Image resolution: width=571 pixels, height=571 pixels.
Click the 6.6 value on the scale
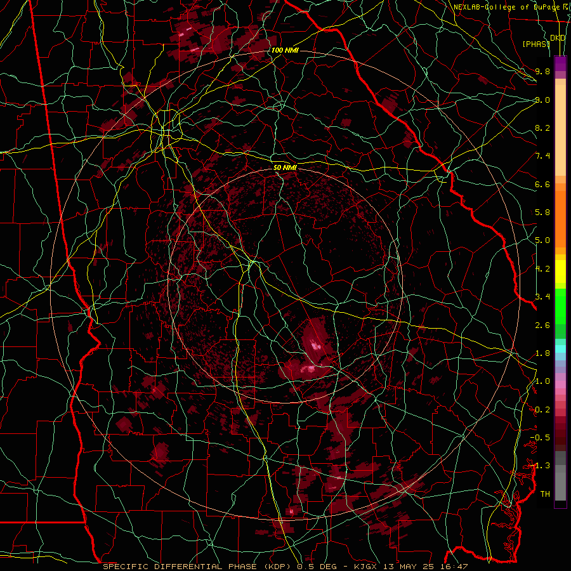[x=542, y=184]
